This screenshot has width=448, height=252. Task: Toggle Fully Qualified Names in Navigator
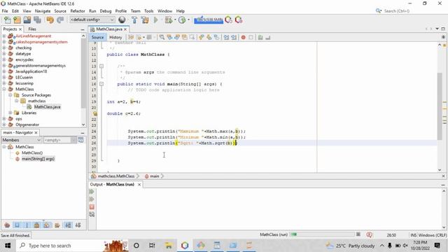tap(57, 225)
